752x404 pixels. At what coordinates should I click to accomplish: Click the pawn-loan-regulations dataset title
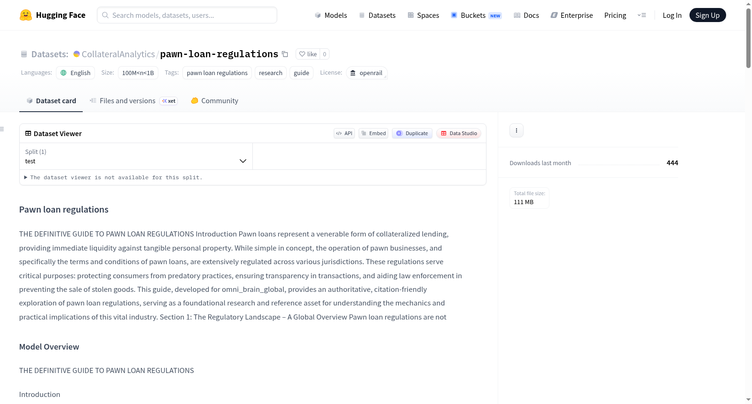pyautogui.click(x=219, y=54)
